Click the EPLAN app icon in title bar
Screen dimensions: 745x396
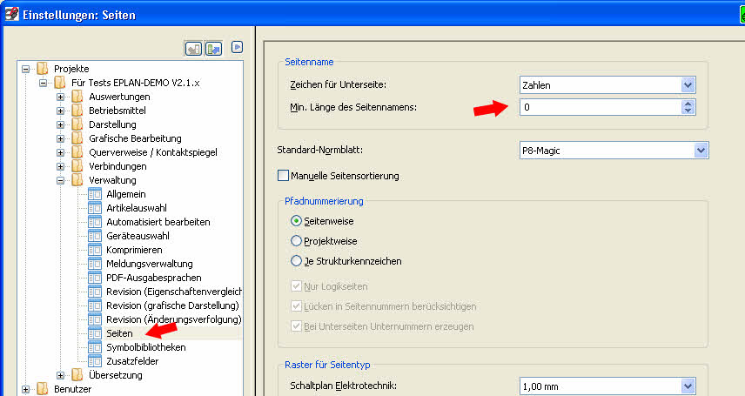click(11, 14)
